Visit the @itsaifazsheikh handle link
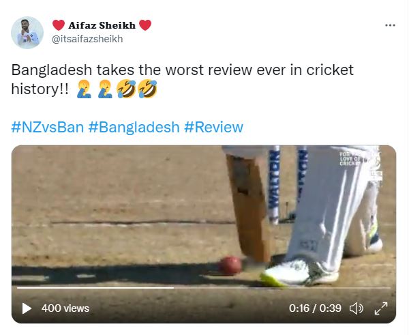The image size is (409, 335). pos(87,39)
